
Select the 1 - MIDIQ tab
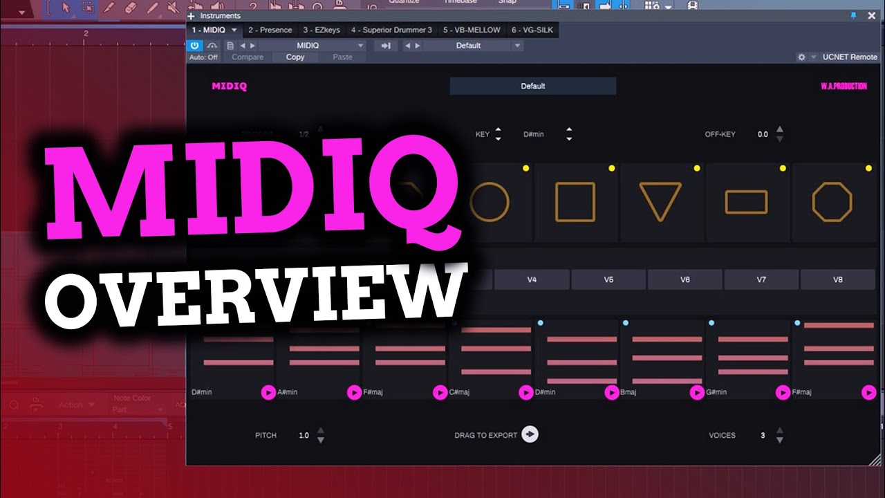coord(208,30)
